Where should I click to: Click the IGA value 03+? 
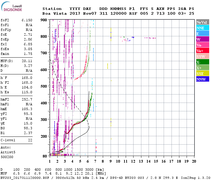pyautogui.click(x=182, y=13)
